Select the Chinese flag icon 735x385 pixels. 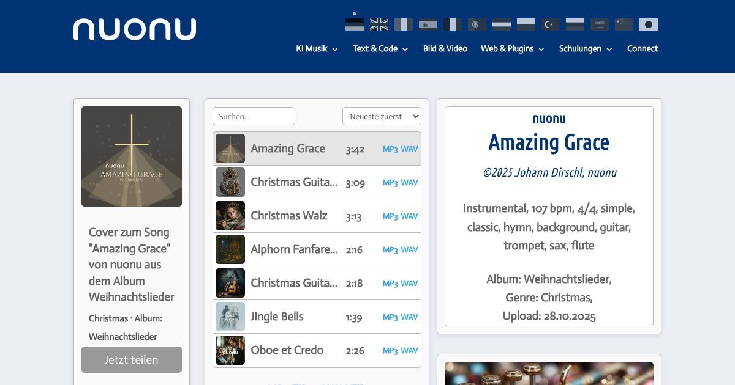tap(624, 24)
